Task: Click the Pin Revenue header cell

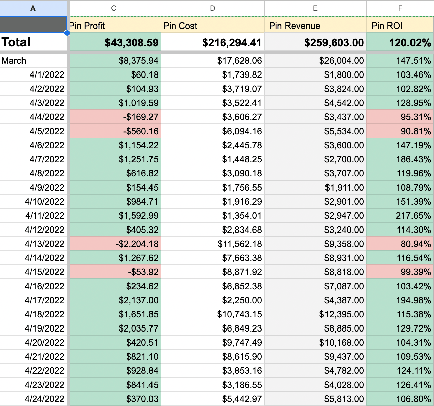Action: (315, 26)
